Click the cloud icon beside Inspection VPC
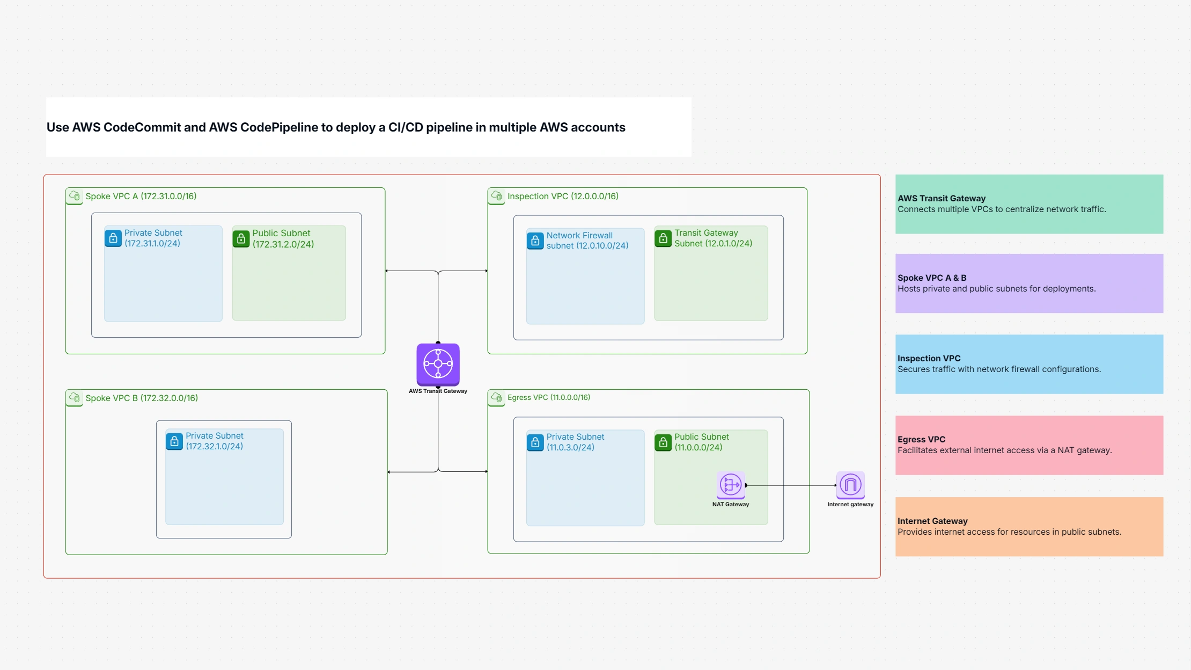 point(496,196)
